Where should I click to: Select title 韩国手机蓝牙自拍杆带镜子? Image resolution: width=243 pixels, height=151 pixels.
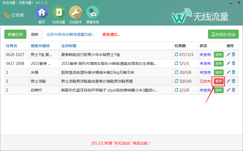pos(109,90)
